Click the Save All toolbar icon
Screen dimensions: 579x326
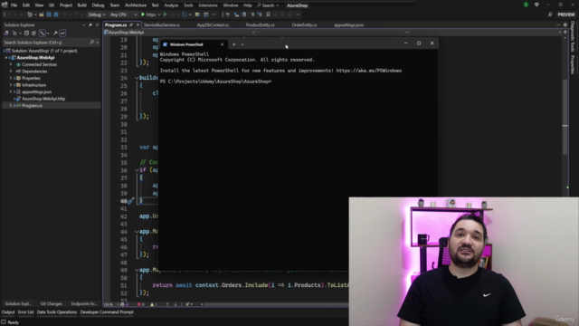(56, 14)
